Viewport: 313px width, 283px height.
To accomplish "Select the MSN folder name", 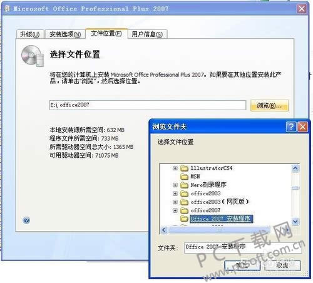I will tap(195, 177).
